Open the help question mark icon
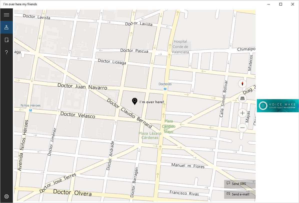The image size is (299, 203). 7,53
